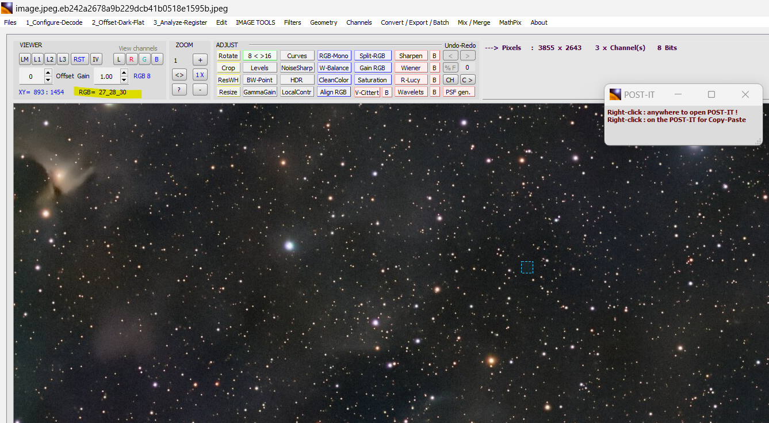This screenshot has height=423, width=769.
Task: Click the V-Cittert deconvolution button
Action: click(367, 92)
